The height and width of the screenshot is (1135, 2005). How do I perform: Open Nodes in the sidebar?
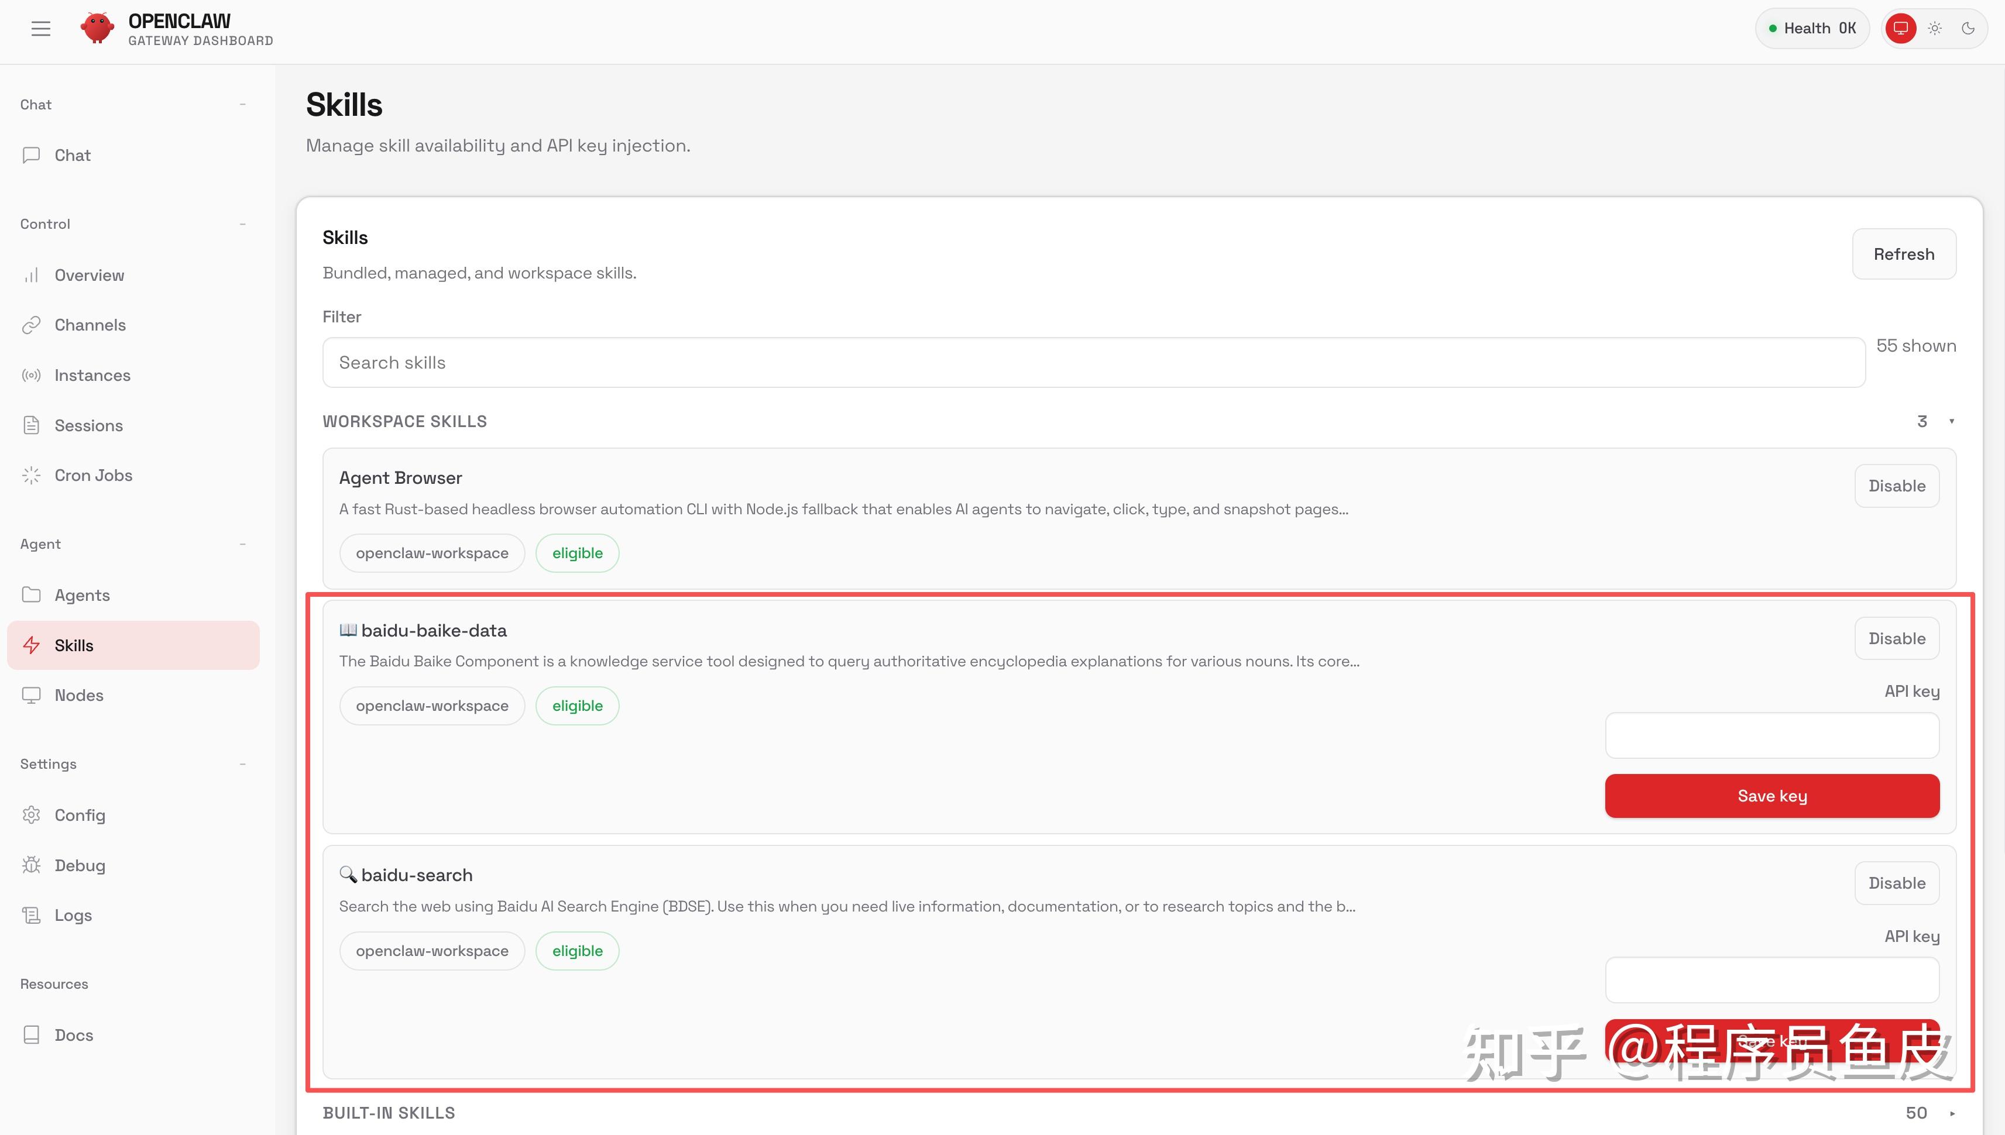point(79,696)
